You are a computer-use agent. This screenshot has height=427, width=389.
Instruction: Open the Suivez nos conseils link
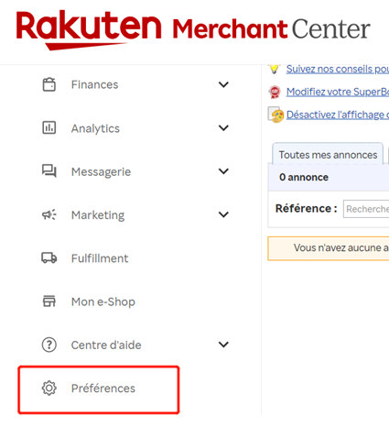pyautogui.click(x=338, y=69)
